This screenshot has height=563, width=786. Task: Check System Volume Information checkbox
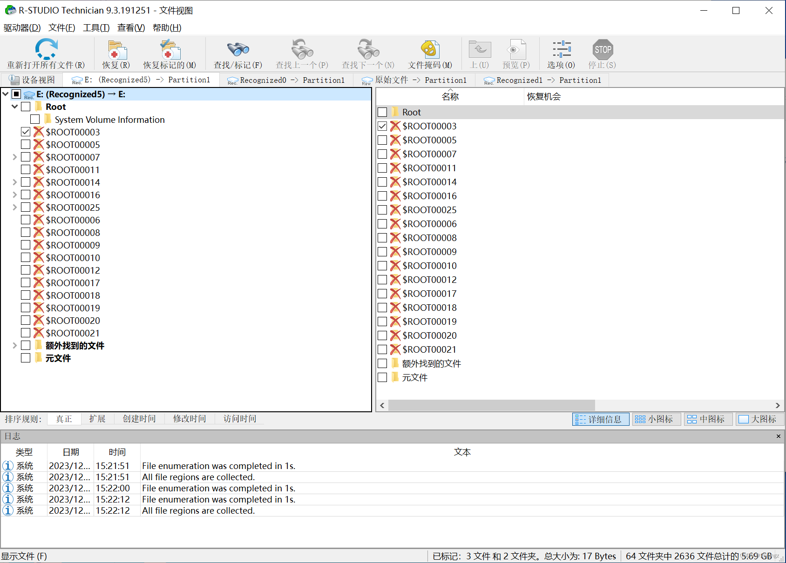[35, 119]
